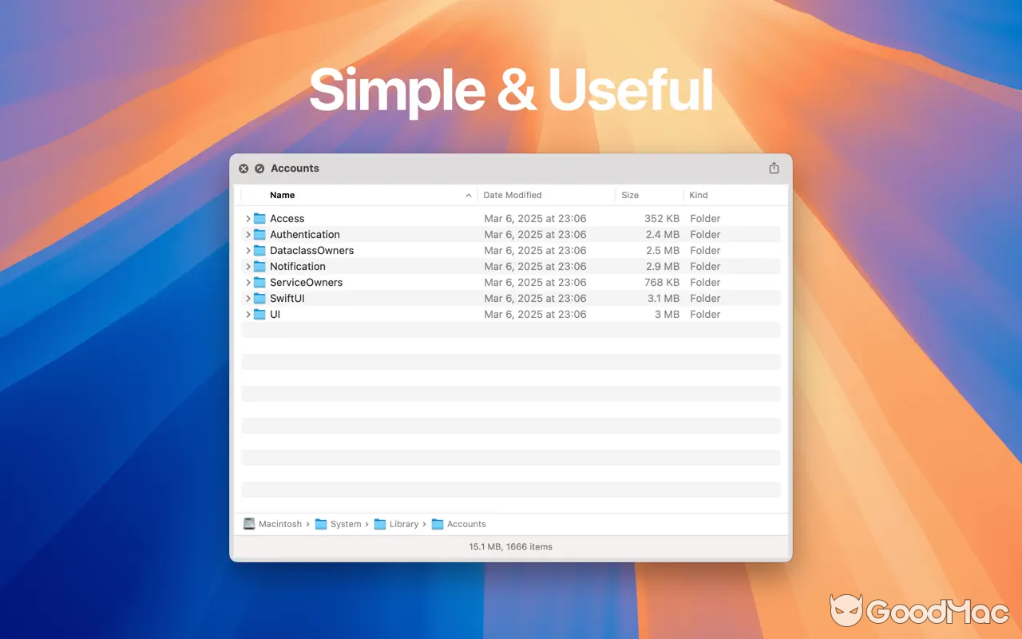
Task: Click the Library folder icon in the path bar
Action: (x=379, y=524)
